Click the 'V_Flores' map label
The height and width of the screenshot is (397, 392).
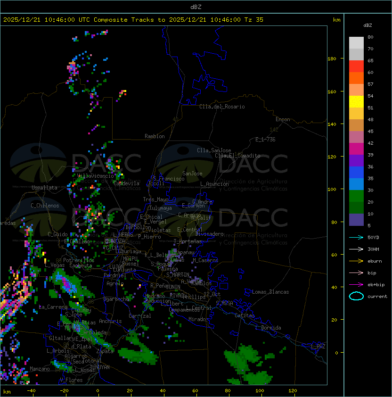[x=71, y=380]
